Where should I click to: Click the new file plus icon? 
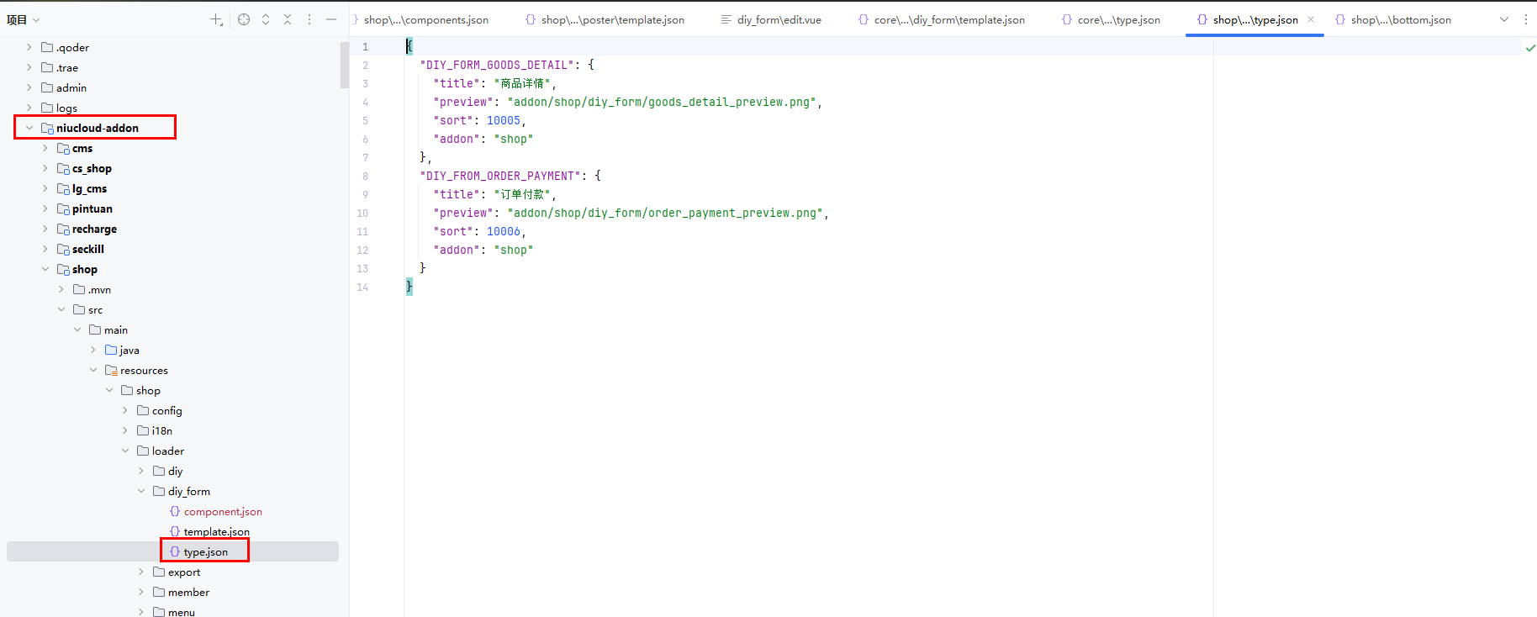[216, 19]
